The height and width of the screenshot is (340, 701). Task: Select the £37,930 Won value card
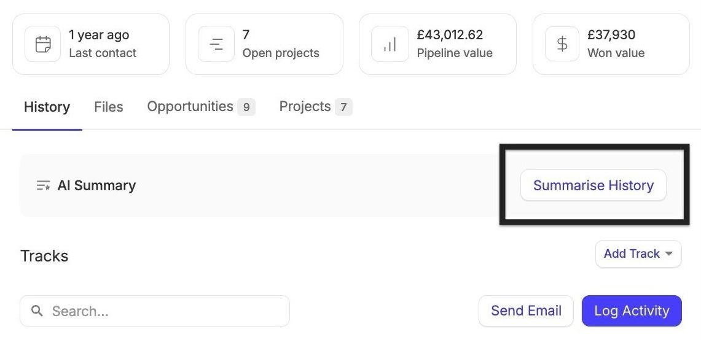611,44
